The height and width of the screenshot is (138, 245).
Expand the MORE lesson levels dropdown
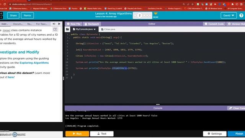click(x=156, y=15)
